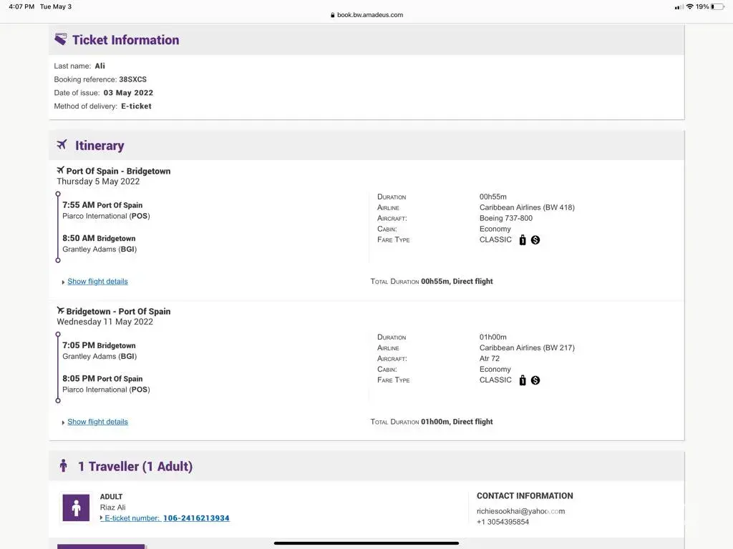Tap the Wi-Fi status icon
This screenshot has width=733, height=549.
click(689, 6)
